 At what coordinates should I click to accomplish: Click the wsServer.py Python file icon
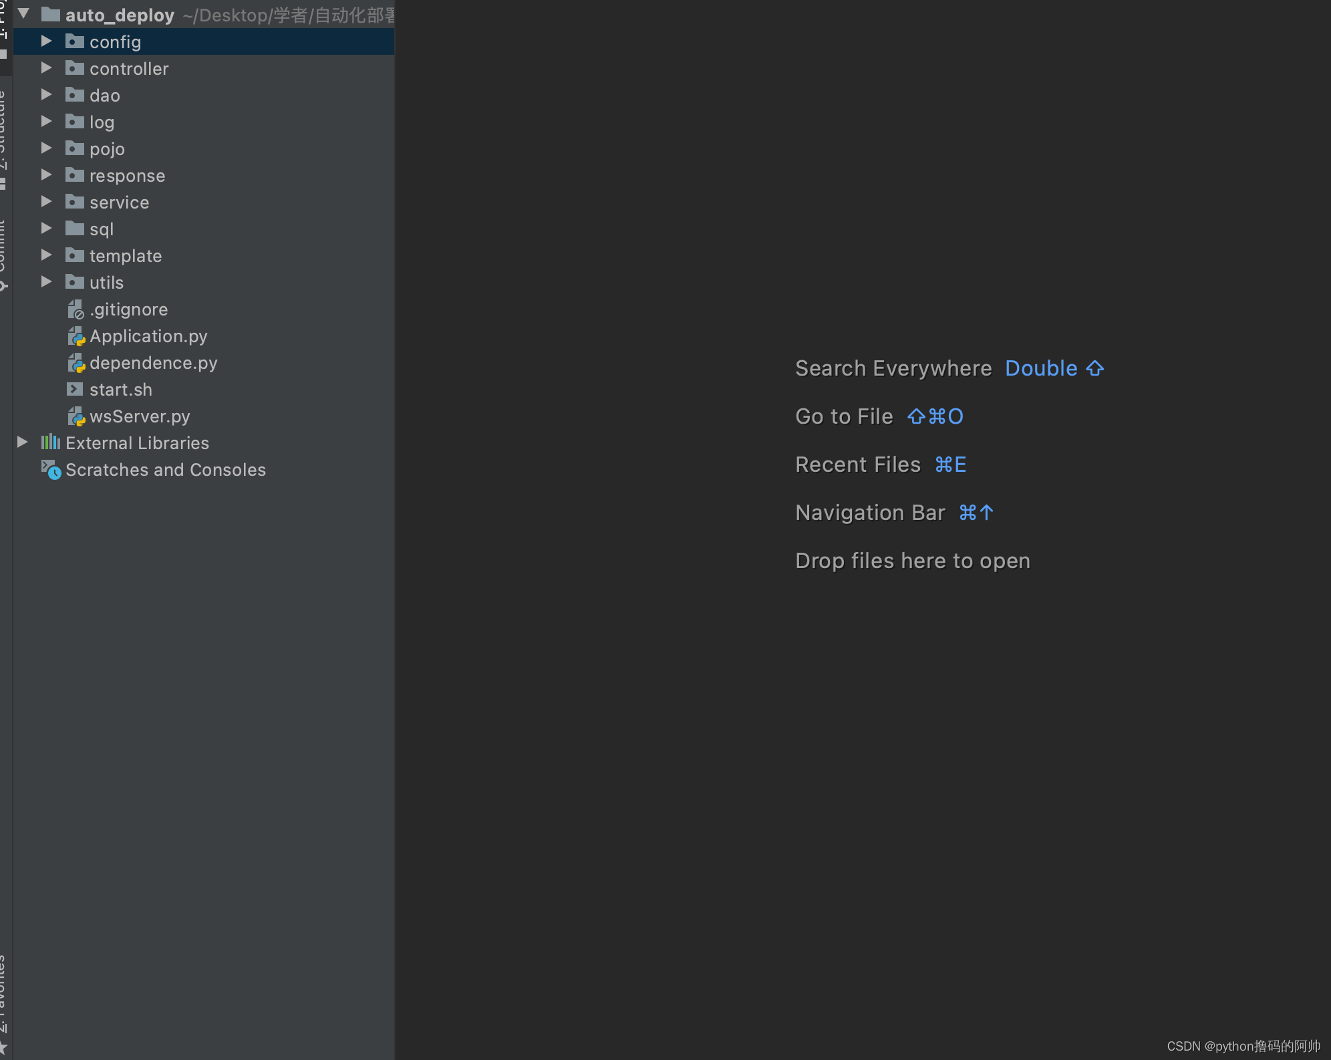pos(76,416)
